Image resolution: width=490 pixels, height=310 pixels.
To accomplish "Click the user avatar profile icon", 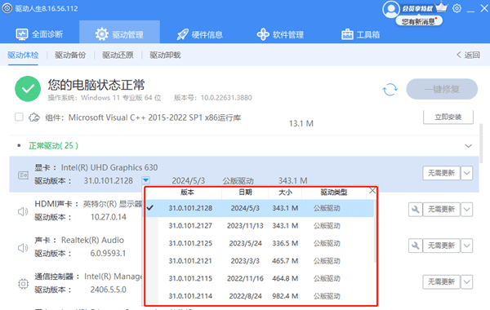I will tap(391, 9).
